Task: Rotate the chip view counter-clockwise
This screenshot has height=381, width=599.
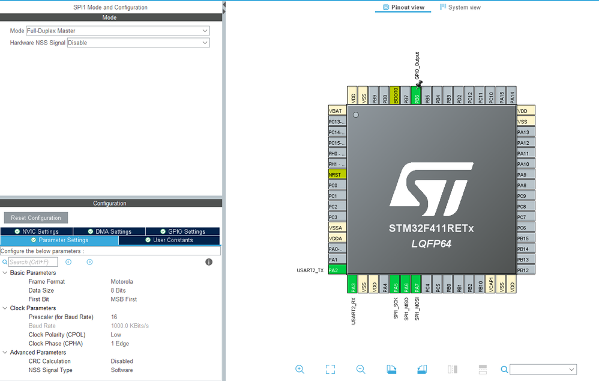Action: [422, 369]
